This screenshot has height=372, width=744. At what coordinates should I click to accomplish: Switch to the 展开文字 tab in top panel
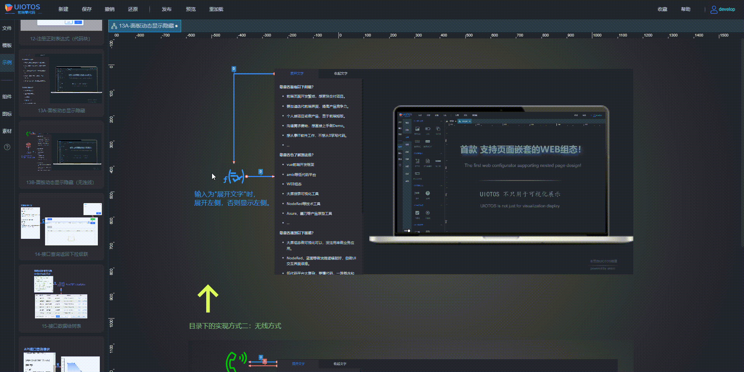pyautogui.click(x=297, y=73)
